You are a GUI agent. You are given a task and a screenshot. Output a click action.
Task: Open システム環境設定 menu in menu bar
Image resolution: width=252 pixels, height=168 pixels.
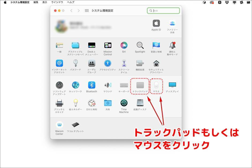[x=20, y=2]
